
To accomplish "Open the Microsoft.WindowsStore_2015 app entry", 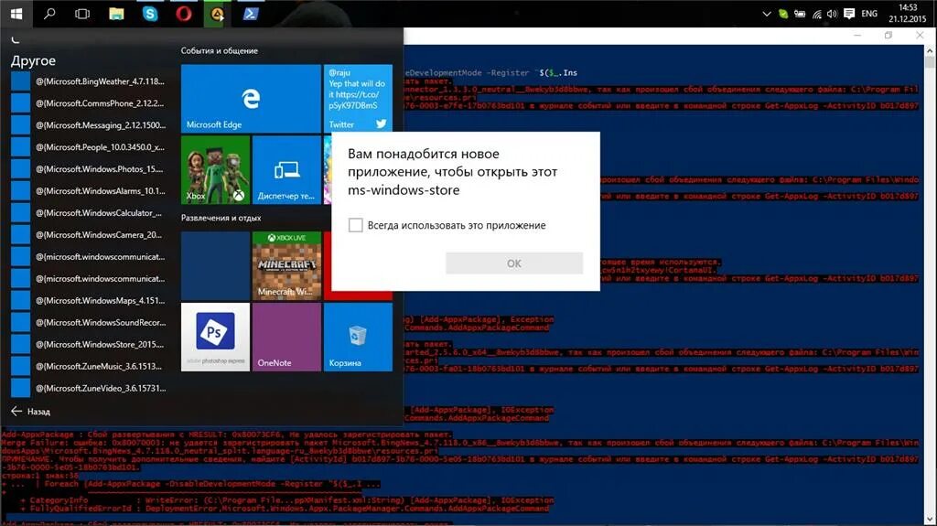I will [x=89, y=344].
